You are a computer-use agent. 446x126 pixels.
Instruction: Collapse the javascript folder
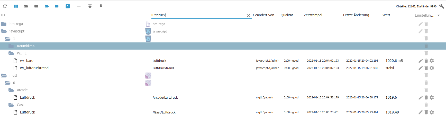[4, 31]
